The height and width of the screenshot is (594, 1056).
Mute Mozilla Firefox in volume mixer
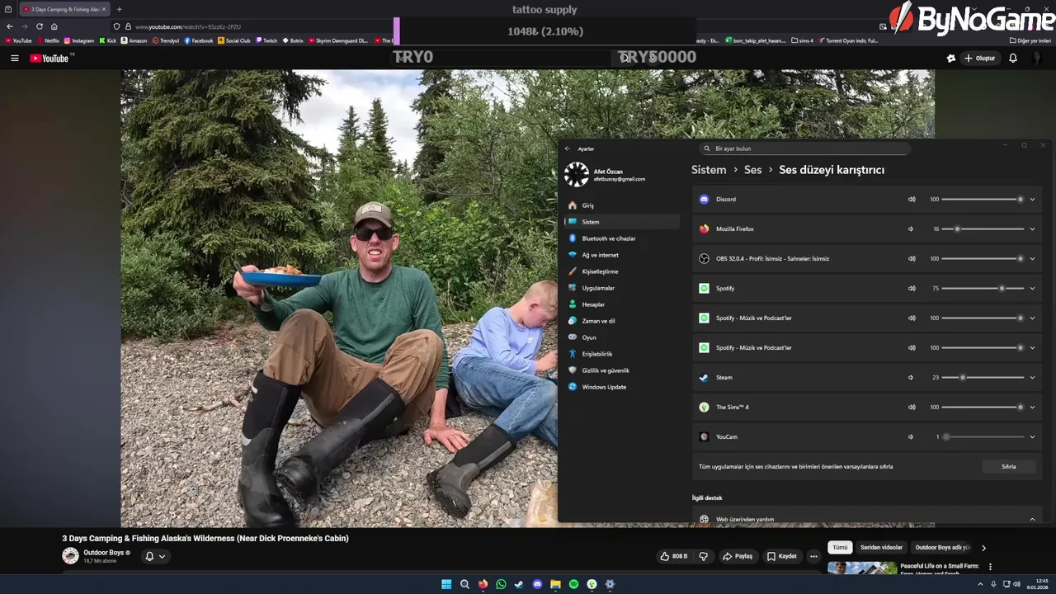911,229
